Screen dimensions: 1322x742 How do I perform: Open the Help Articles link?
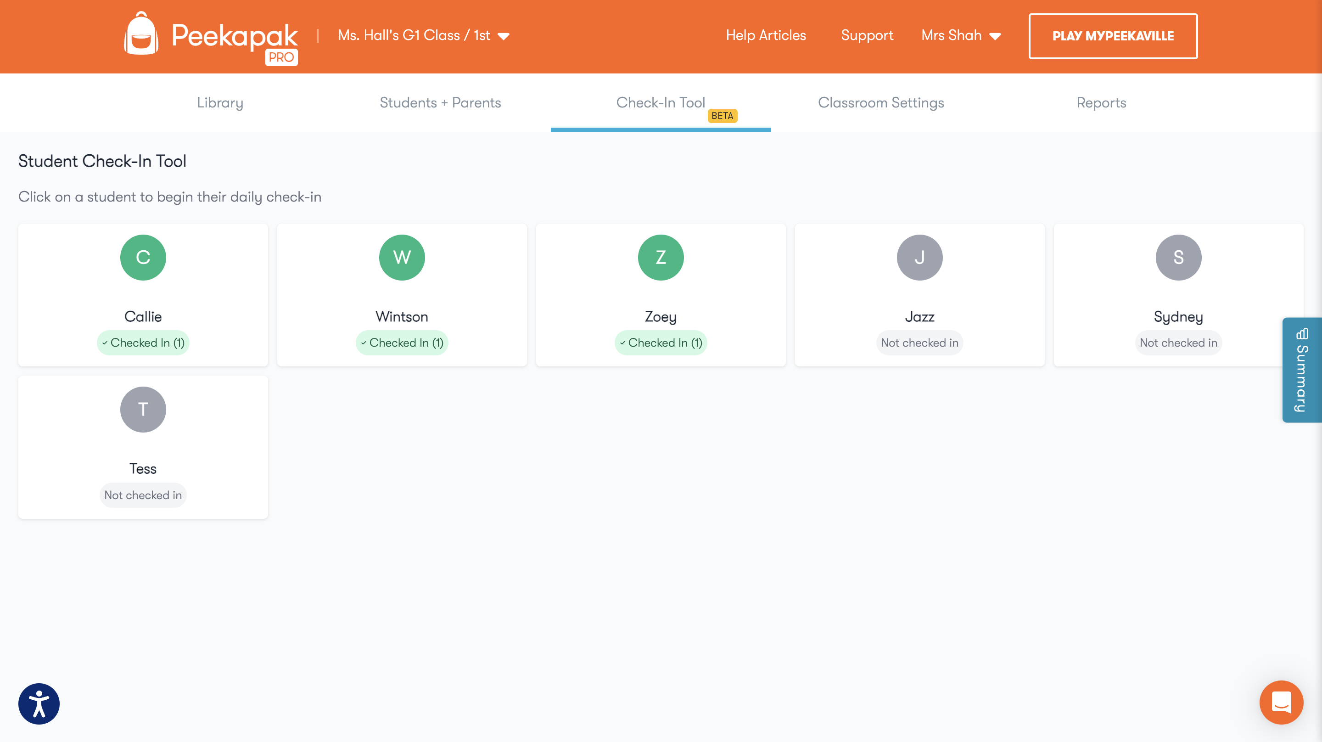pyautogui.click(x=766, y=35)
